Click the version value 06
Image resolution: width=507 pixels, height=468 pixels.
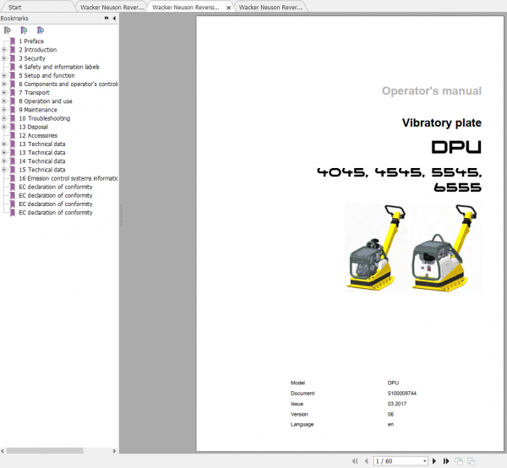coord(390,414)
